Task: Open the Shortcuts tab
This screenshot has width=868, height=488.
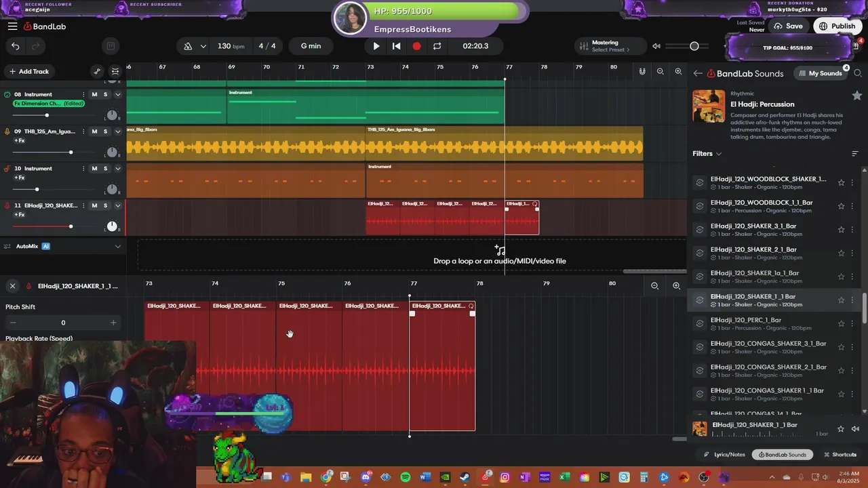Action: (x=840, y=455)
